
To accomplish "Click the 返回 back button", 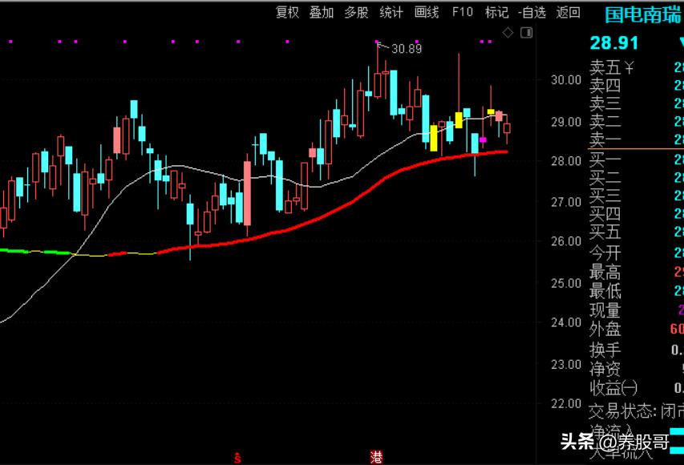I will [568, 12].
